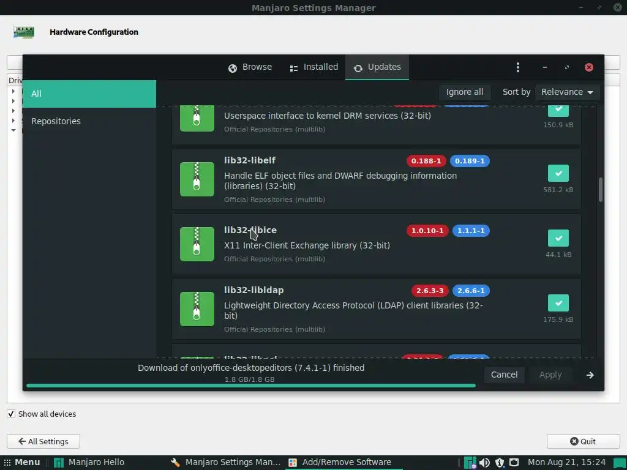
Task: Close the Add/Remove Software window
Action: pos(588,67)
